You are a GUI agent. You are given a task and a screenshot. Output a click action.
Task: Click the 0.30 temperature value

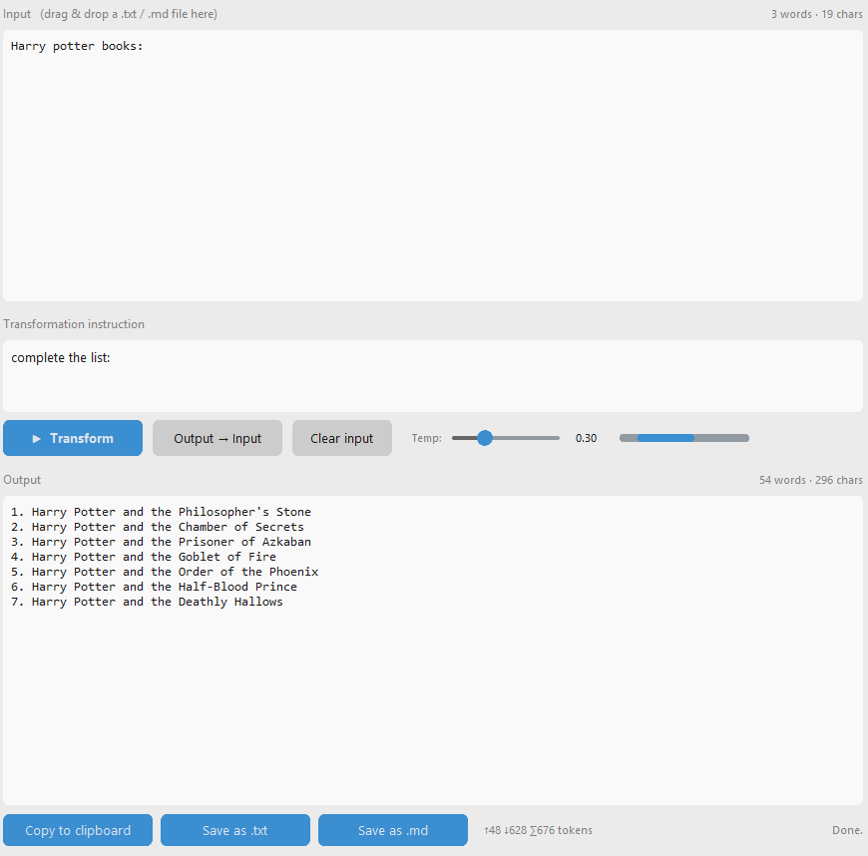point(586,438)
